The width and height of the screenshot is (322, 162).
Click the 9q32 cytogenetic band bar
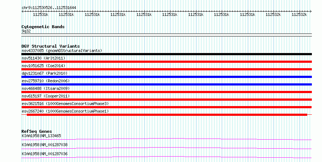pyautogui.click(x=166, y=35)
